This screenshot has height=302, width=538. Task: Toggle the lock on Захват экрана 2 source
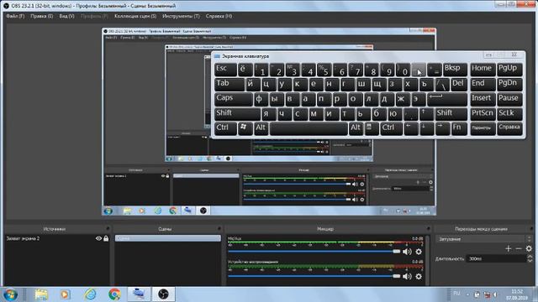(x=106, y=238)
